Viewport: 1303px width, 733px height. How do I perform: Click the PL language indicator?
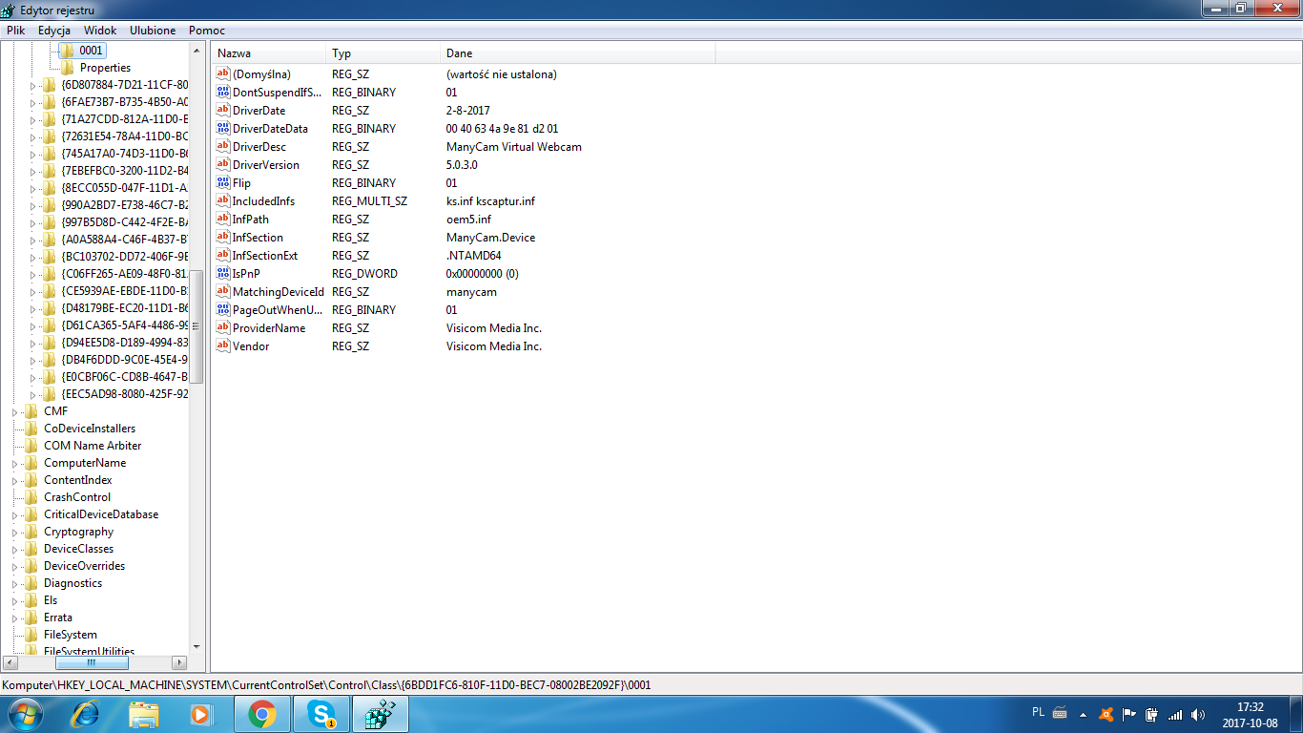click(x=1039, y=712)
